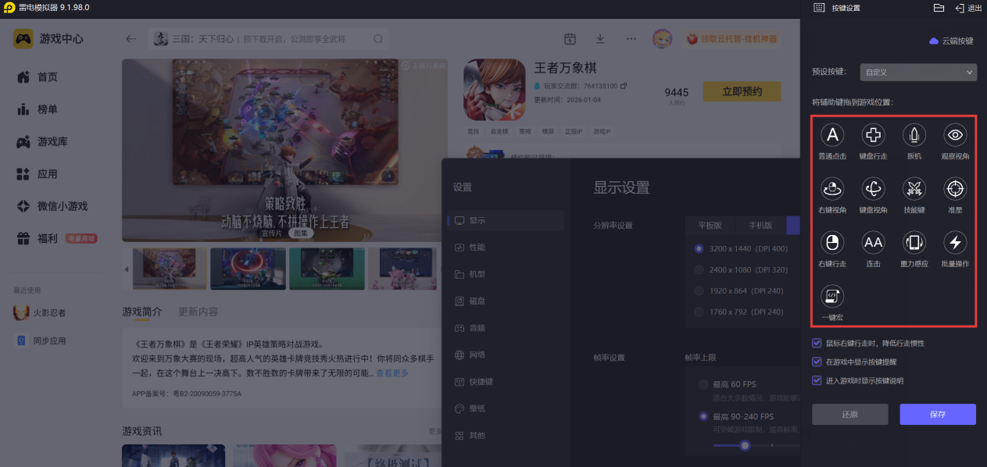Select the 键盘行走 D-pad key icon
Screen dimensions: 987x467
coord(873,135)
